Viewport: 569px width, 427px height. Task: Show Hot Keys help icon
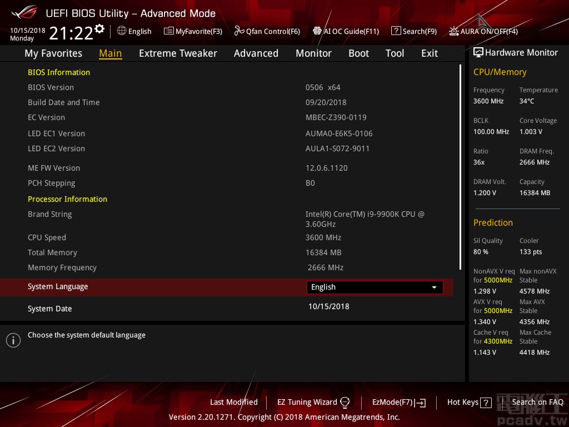486,403
